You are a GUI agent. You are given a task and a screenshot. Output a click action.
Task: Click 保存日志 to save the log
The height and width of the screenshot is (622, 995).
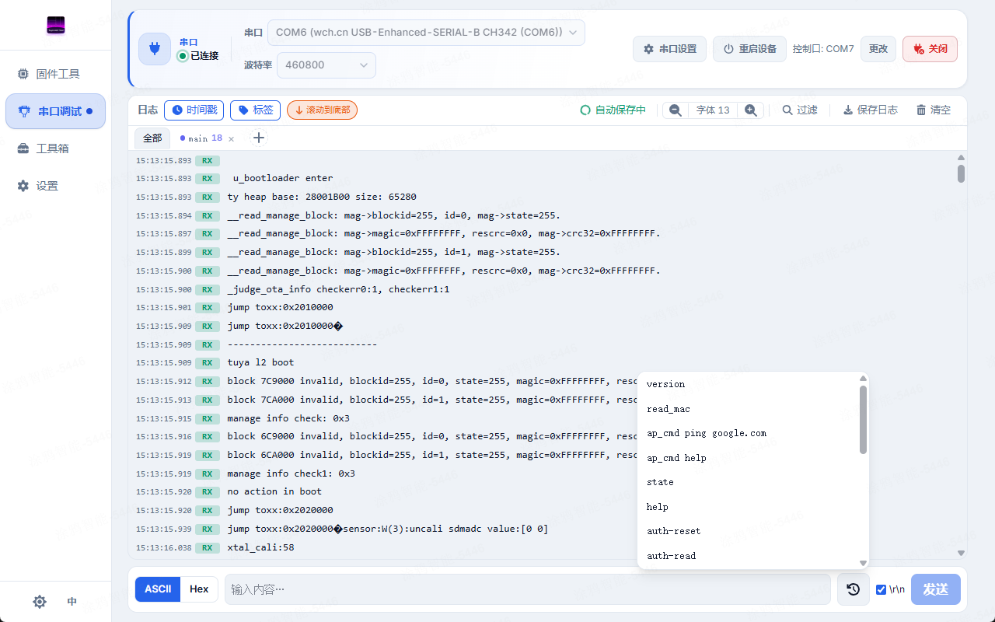point(870,110)
